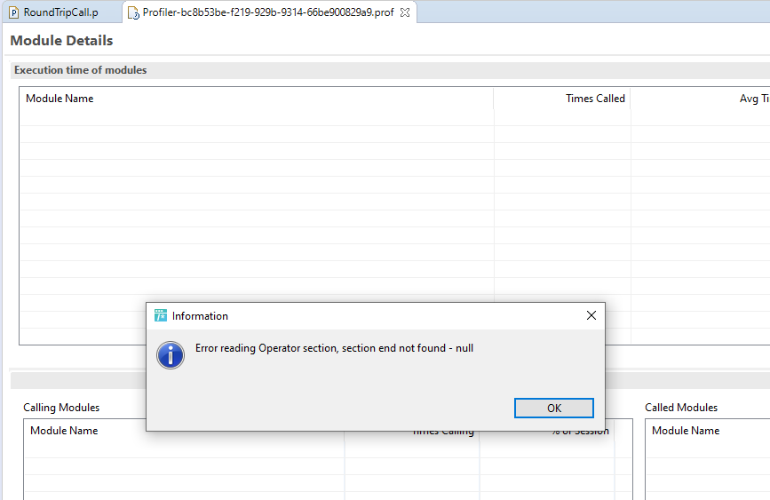Close the Profiler .prof tab

pos(405,12)
